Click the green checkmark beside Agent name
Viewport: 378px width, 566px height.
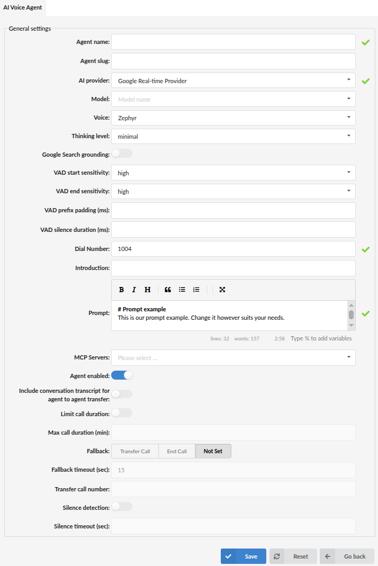(366, 42)
